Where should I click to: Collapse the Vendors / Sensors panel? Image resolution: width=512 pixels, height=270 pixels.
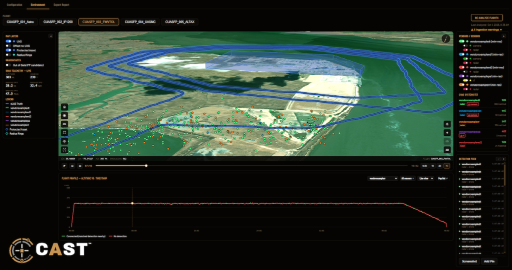504,36
